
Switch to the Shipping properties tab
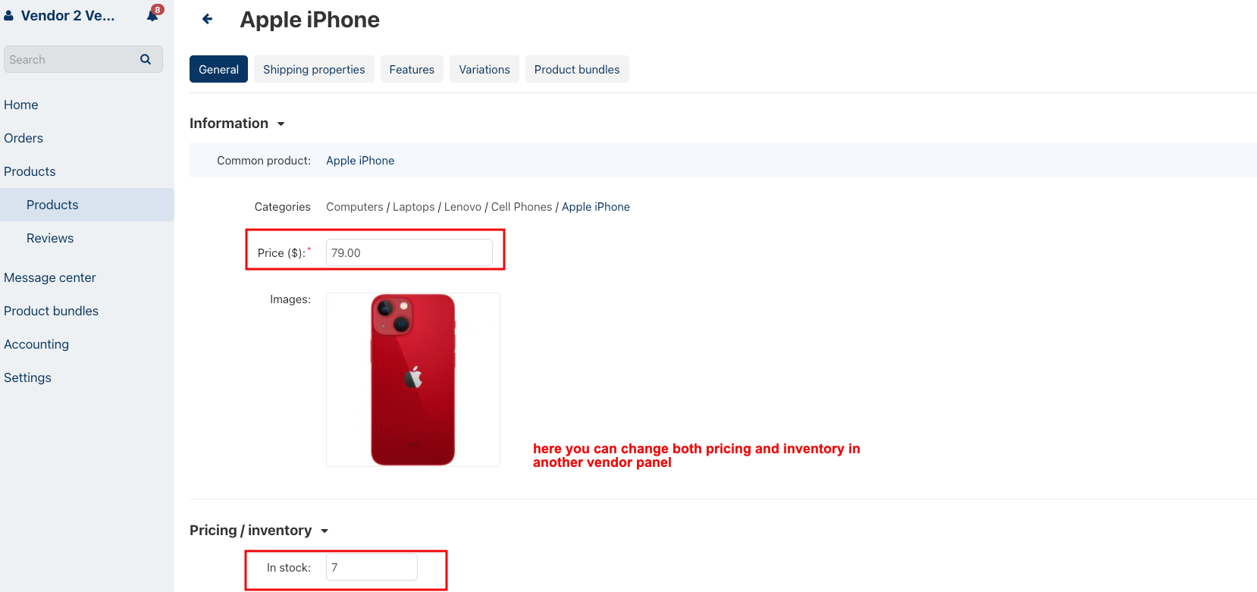pyautogui.click(x=314, y=69)
